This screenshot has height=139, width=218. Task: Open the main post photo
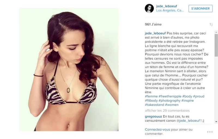69,69
